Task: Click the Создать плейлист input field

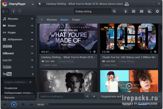Action: click(16, 82)
